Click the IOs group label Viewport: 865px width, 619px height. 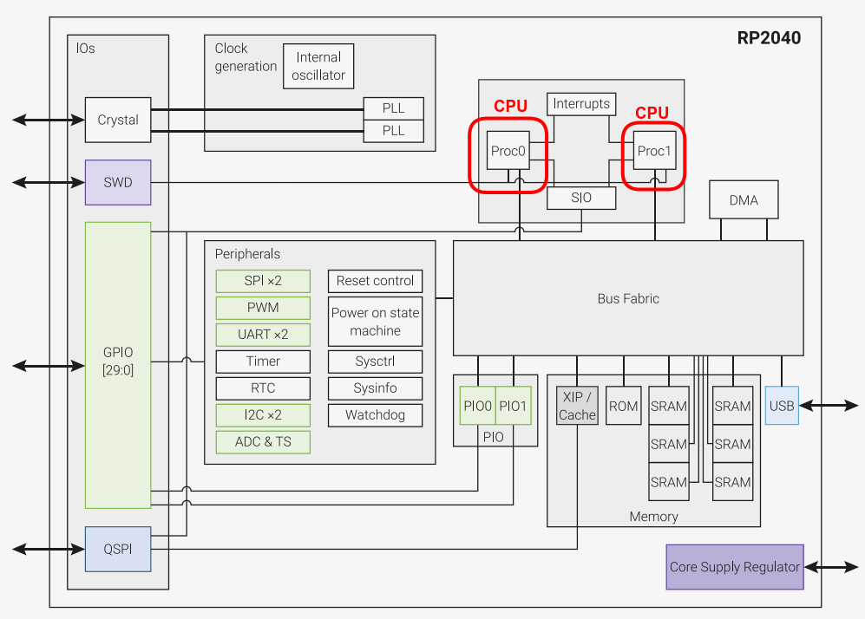[x=86, y=49]
